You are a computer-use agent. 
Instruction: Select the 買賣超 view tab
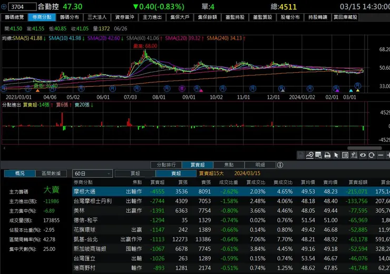point(198,165)
